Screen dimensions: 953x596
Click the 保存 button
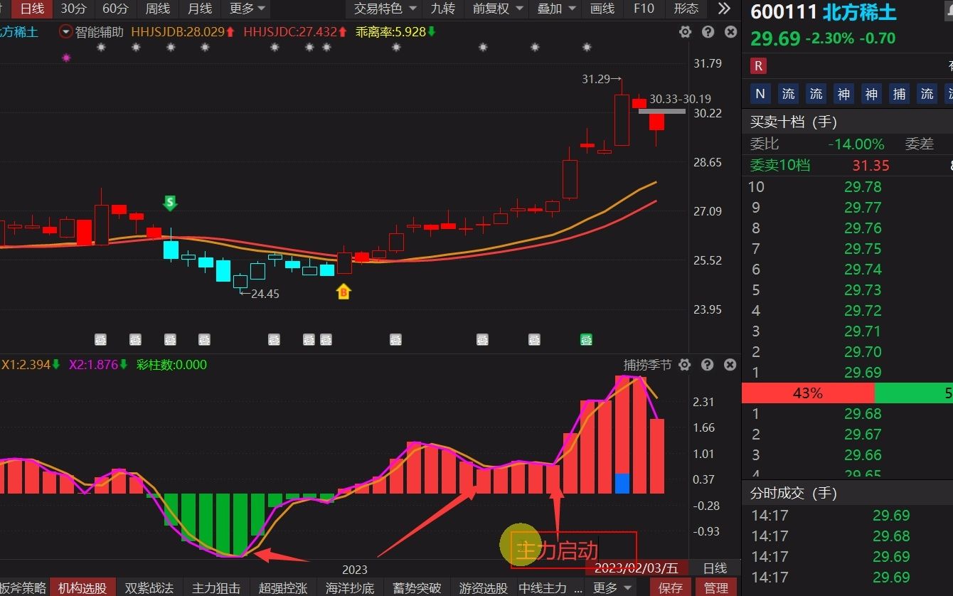[671, 588]
